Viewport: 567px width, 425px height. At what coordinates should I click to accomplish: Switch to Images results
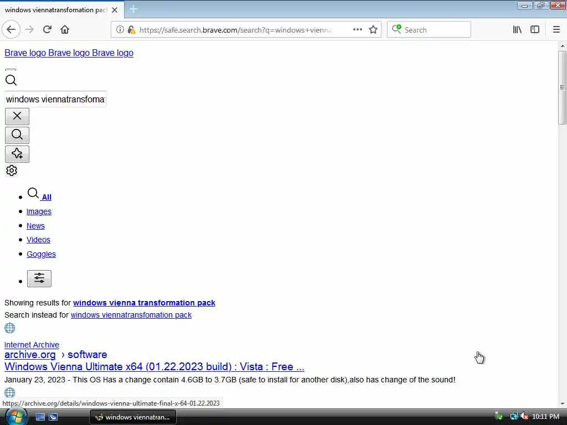[39, 211]
